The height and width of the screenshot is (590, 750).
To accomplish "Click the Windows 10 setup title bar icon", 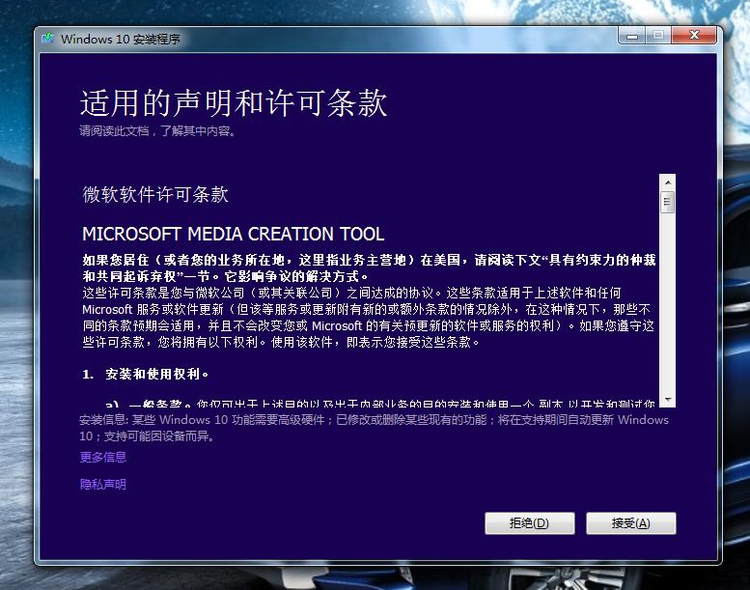I will pos(48,39).
